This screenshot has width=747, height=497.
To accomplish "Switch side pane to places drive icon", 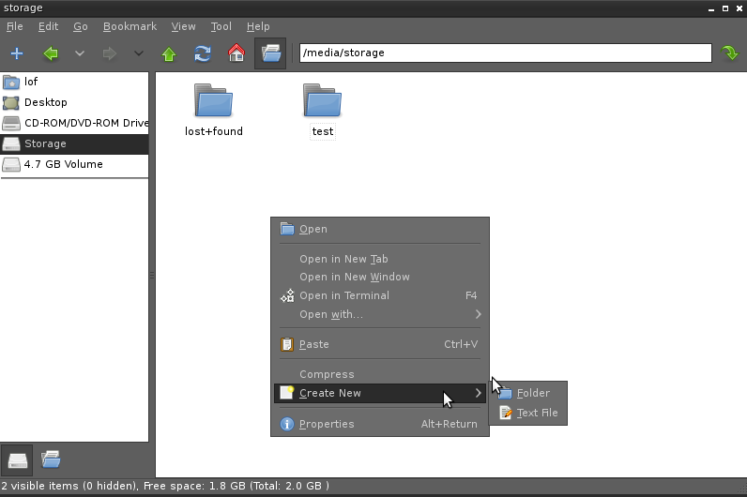I will point(17,459).
